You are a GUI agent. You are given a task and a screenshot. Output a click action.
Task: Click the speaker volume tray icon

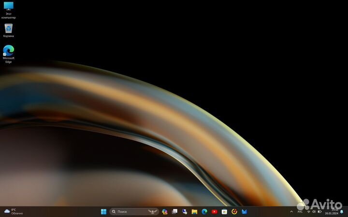pyautogui.click(x=314, y=211)
